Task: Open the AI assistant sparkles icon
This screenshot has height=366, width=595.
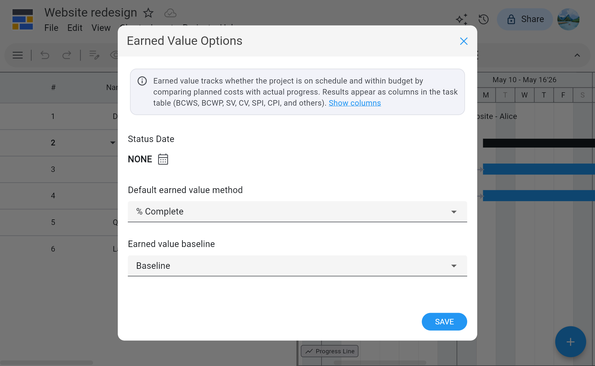Action: pos(462,20)
